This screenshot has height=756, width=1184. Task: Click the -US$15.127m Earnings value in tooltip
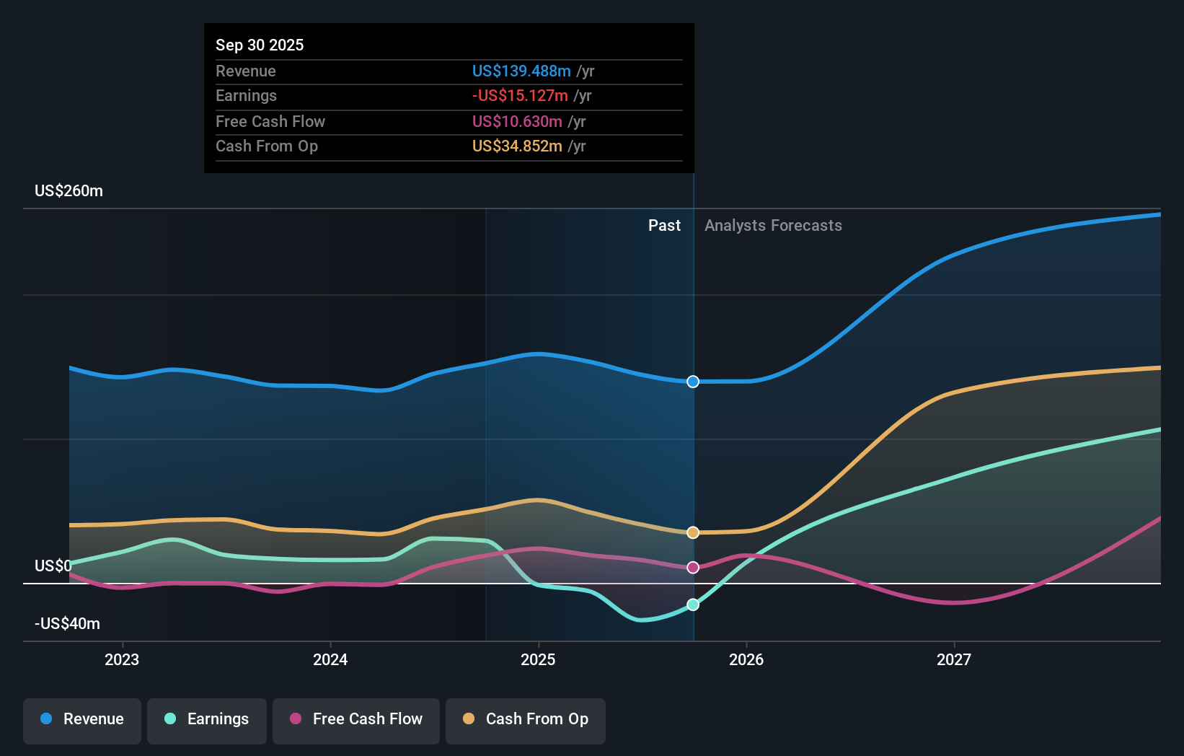tap(518, 95)
